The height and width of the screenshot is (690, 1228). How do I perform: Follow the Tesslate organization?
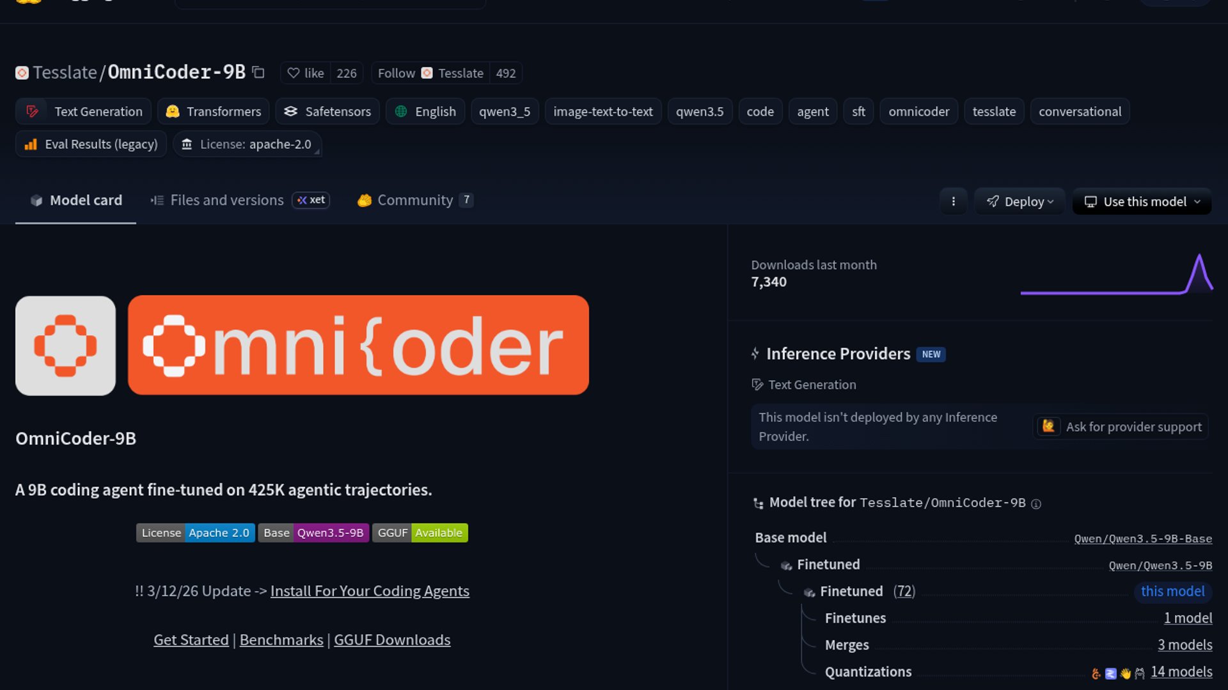(x=397, y=73)
